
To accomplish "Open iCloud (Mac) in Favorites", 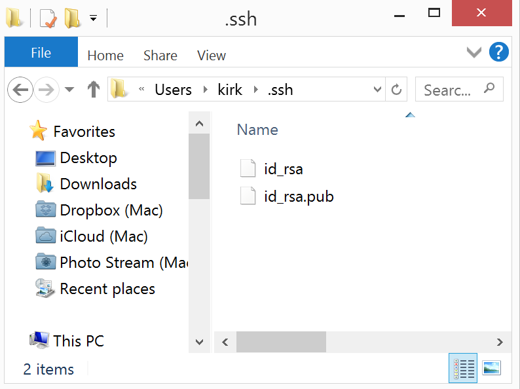I will click(x=103, y=236).
